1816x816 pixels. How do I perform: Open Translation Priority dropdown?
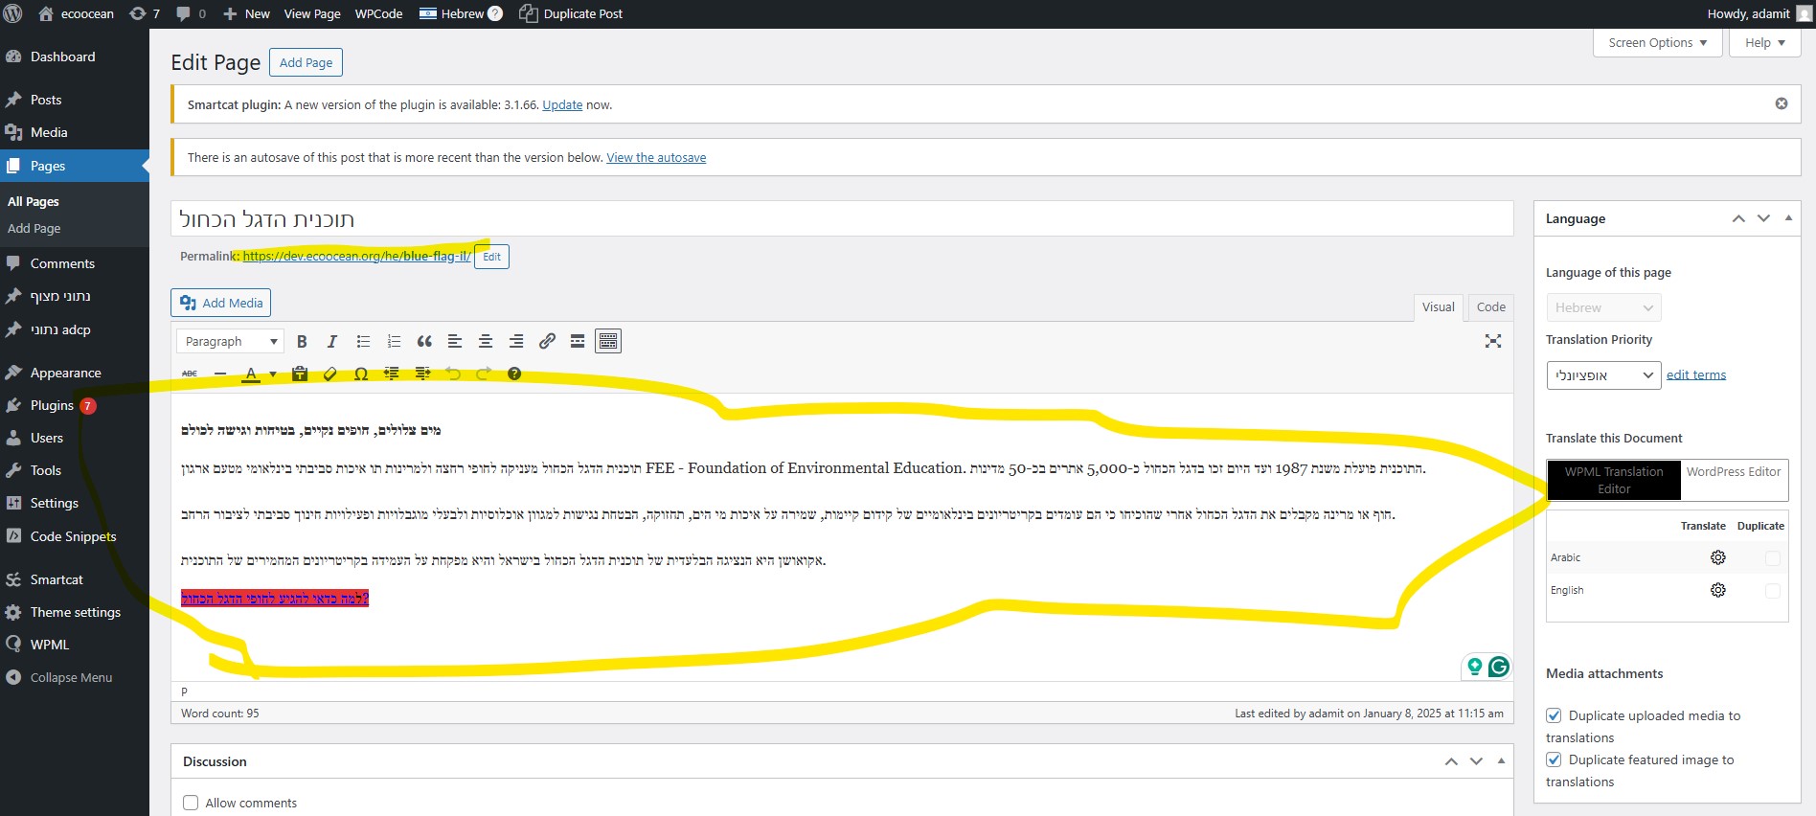click(1603, 374)
